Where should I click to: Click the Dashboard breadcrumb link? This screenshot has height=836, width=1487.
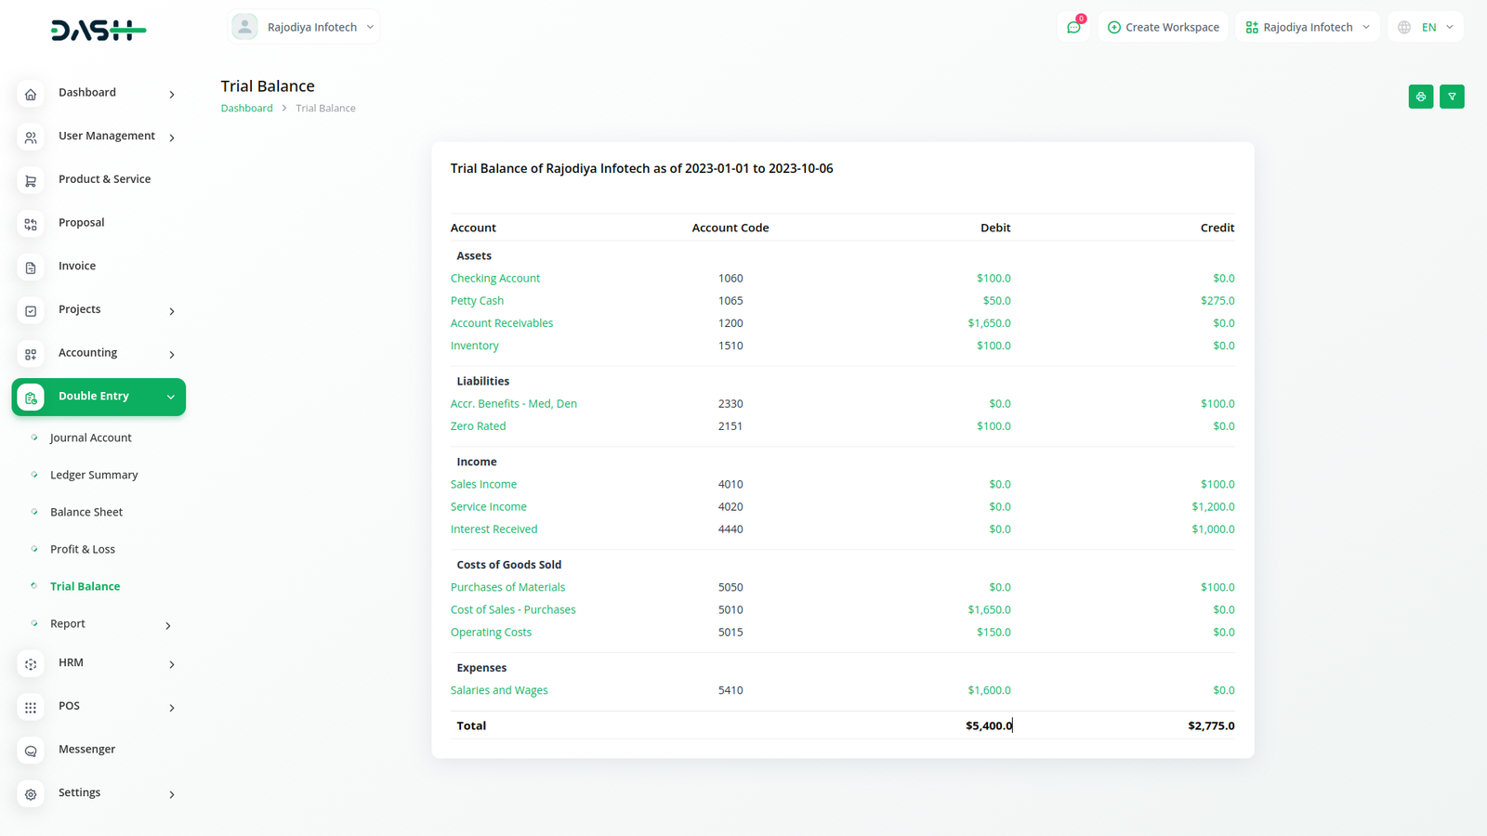tap(246, 108)
